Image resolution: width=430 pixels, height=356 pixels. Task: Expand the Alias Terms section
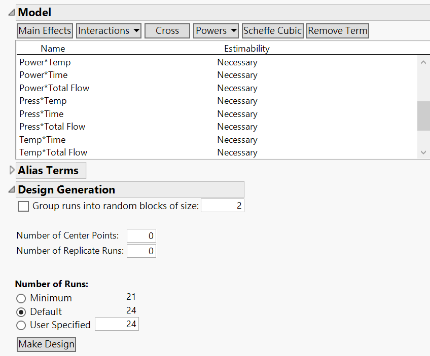(12, 170)
